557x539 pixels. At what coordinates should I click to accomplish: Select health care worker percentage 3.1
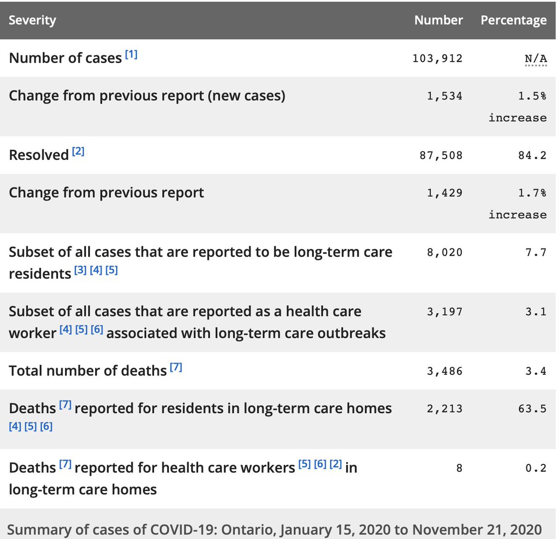536,312
